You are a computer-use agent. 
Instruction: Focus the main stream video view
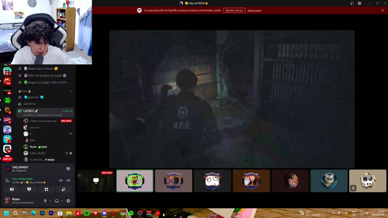tap(232, 99)
